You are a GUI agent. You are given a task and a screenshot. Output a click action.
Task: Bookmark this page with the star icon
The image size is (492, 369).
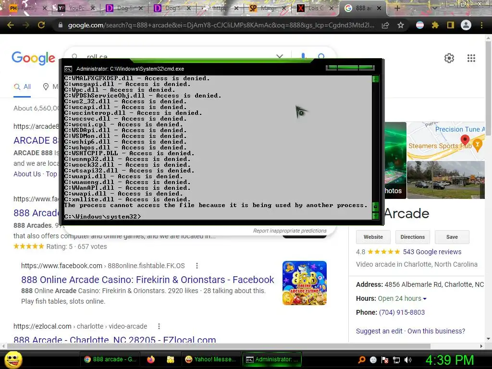coord(401,25)
